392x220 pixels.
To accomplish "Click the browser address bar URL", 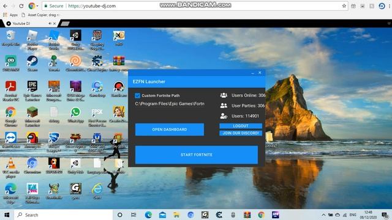I will (92, 5).
